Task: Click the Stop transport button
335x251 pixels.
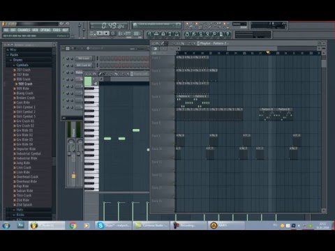Action: tap(106, 33)
